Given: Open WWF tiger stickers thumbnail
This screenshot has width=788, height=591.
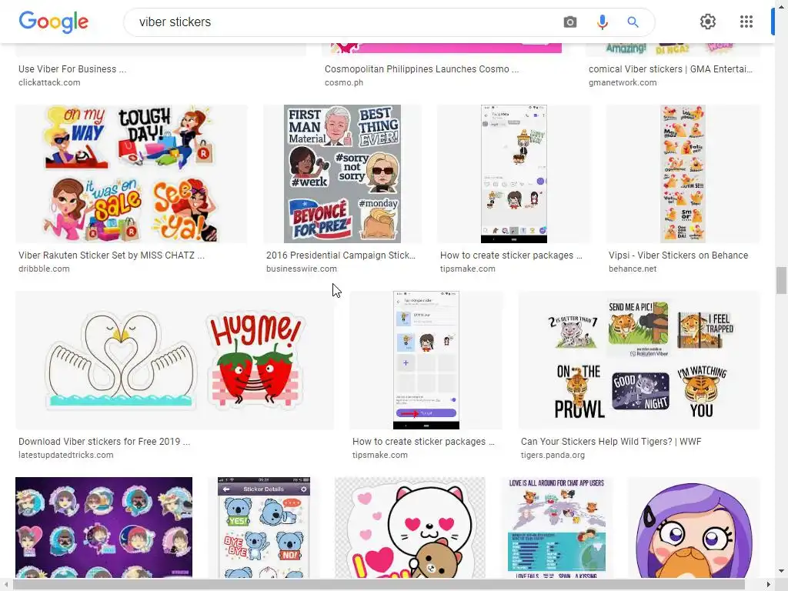Looking at the screenshot, I should (x=639, y=360).
